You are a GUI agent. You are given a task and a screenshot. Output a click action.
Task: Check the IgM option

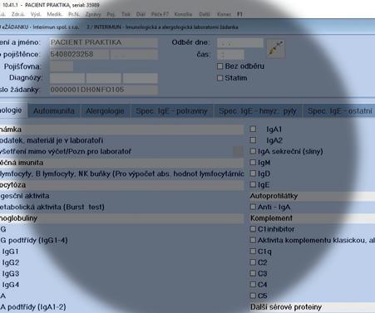[253, 162]
